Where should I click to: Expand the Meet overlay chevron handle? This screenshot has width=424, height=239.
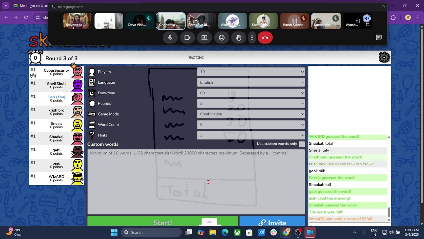click(x=209, y=222)
